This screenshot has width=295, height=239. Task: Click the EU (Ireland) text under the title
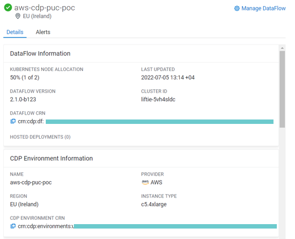(37, 16)
